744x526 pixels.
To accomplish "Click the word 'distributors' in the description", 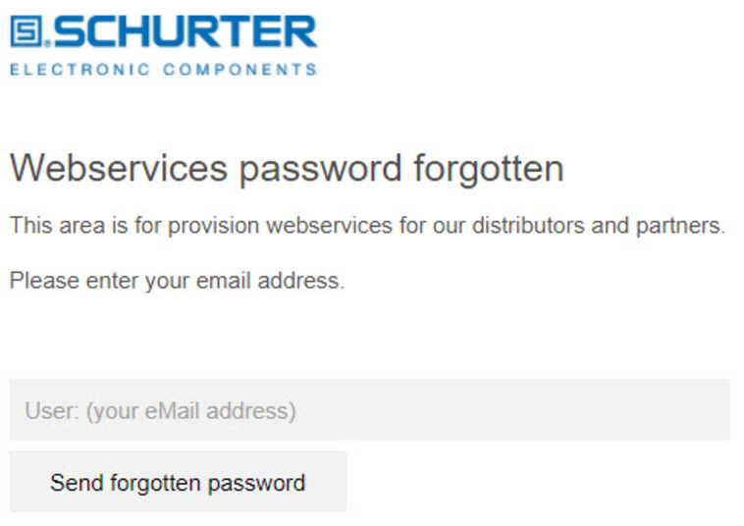I will [x=528, y=226].
